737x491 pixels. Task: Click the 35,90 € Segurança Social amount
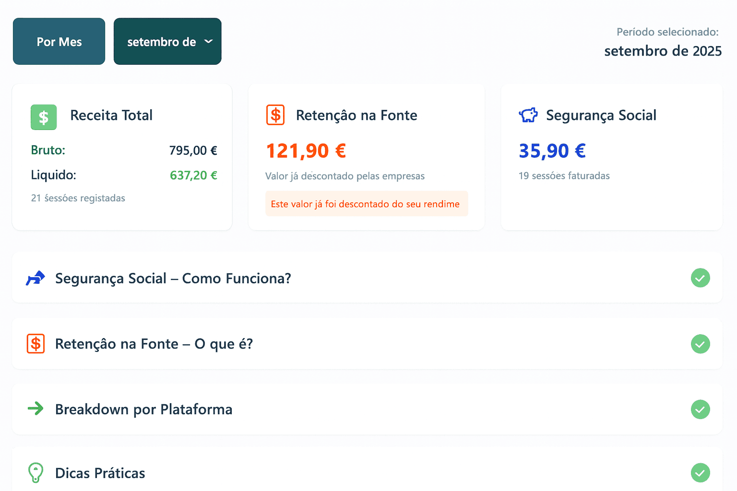[552, 151]
